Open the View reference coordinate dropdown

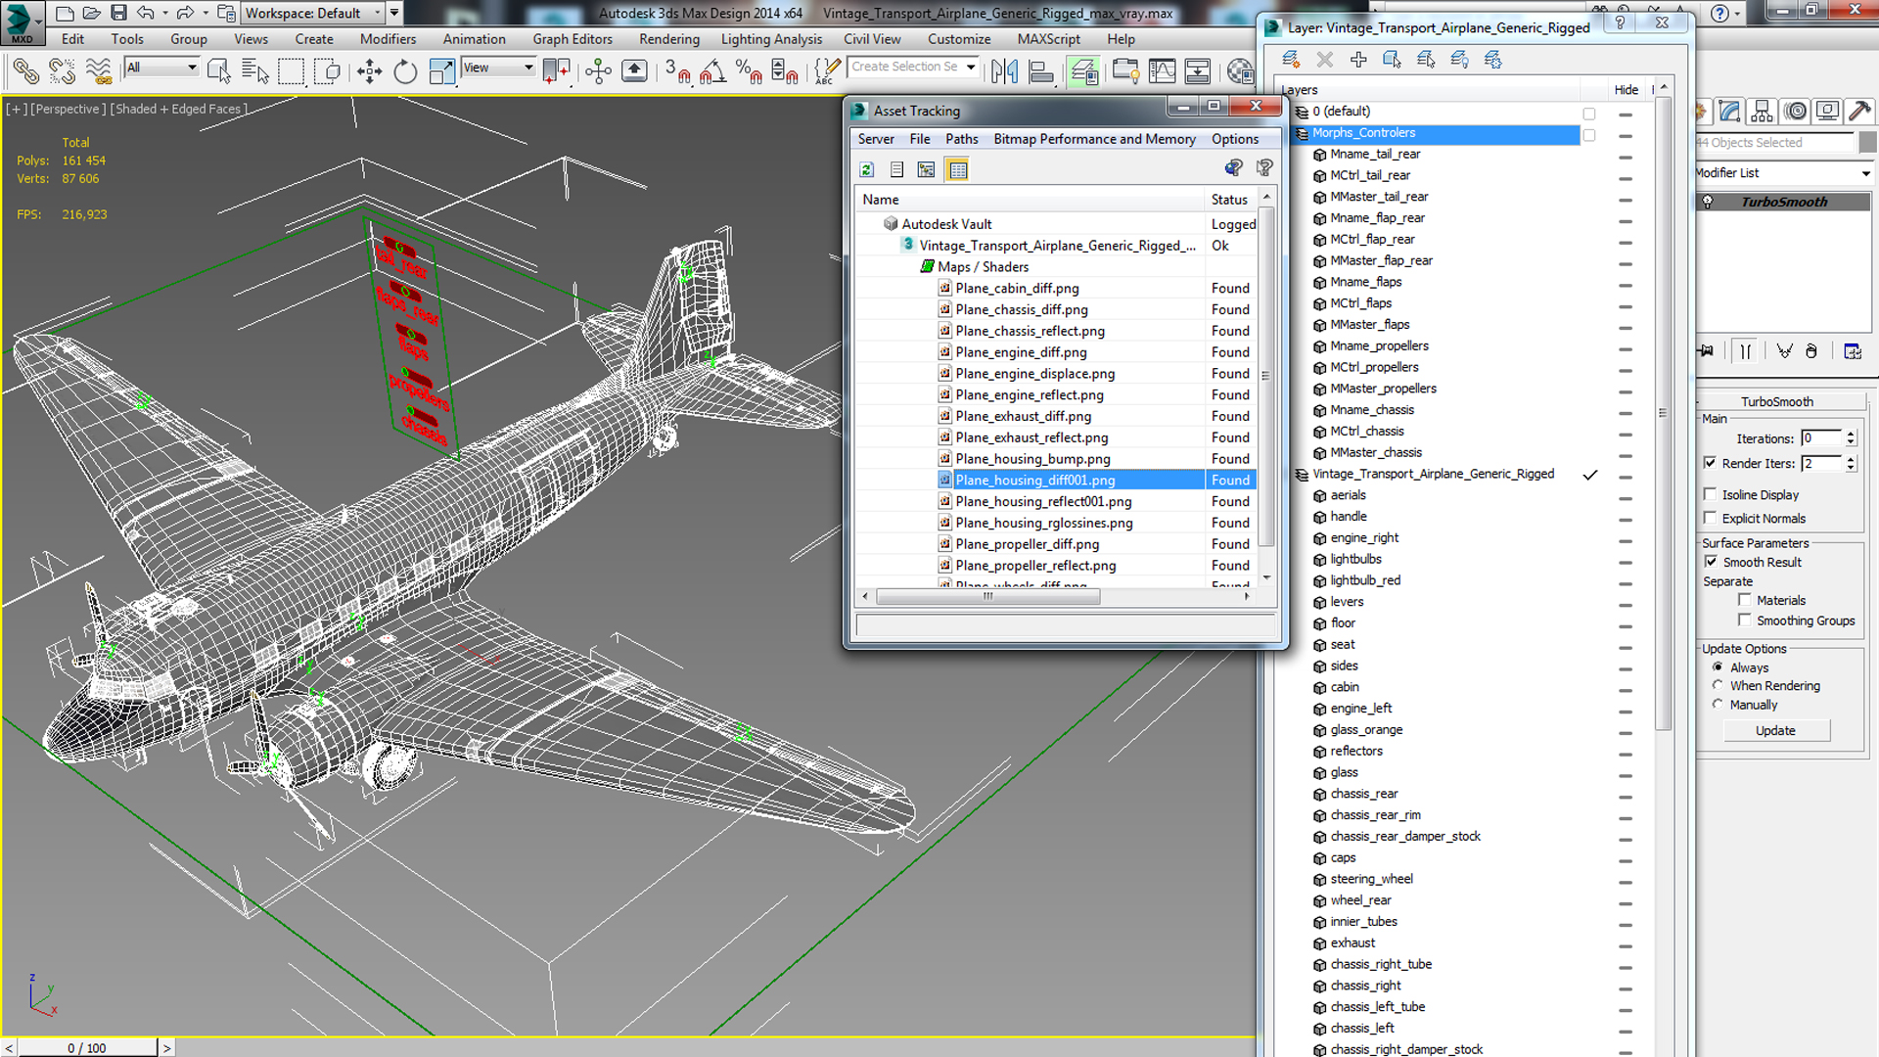[499, 68]
